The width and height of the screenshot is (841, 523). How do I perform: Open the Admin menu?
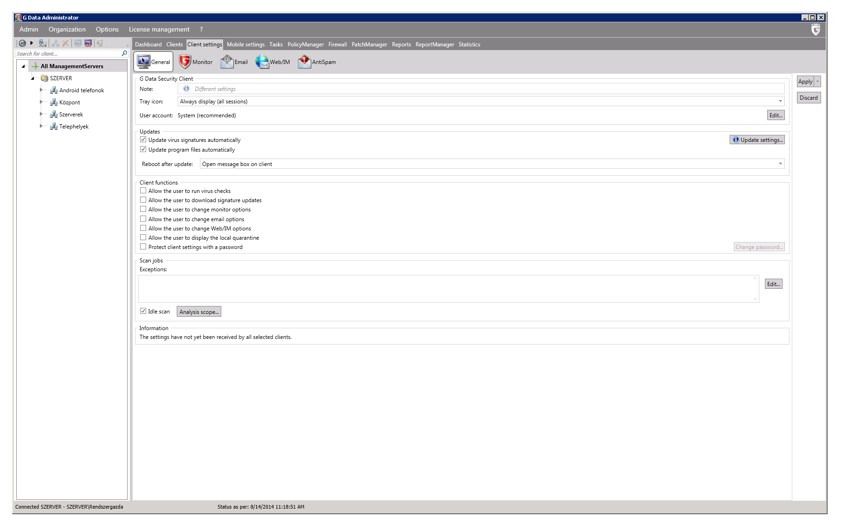(29, 29)
